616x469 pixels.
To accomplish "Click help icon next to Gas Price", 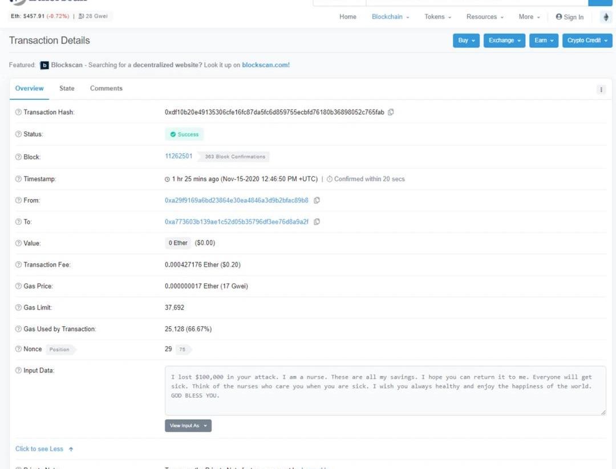I will [x=18, y=286].
